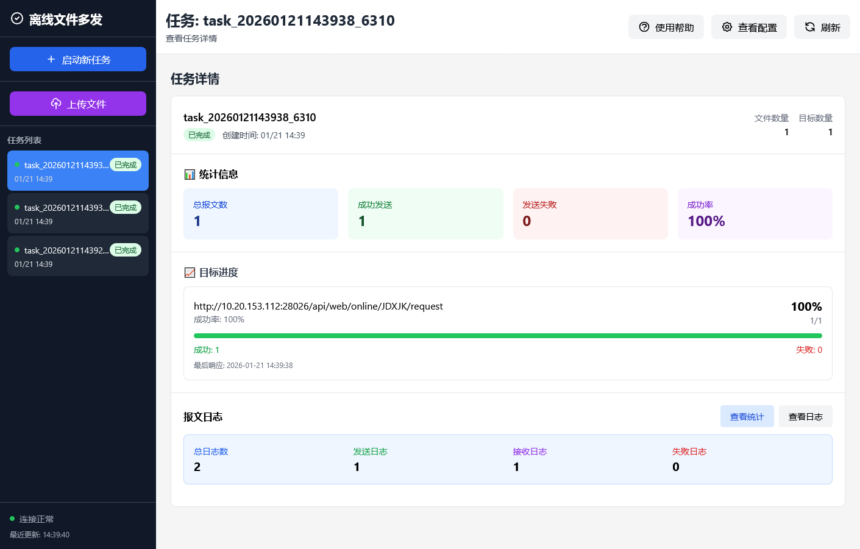Click the cloud upload icon in 上传文件
The height and width of the screenshot is (549, 860).
point(56,104)
